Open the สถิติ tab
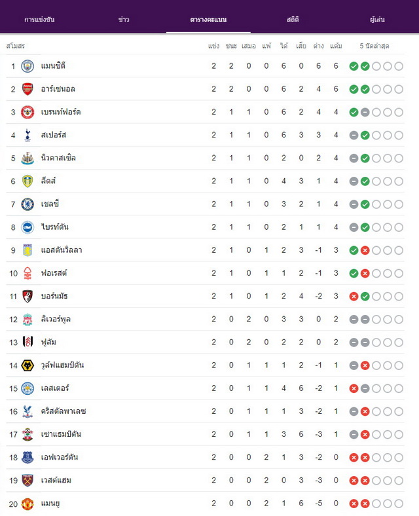 coord(293,20)
